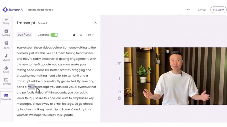Close the Transcript panel
This screenshot has height=127, width=227.
[95, 23]
